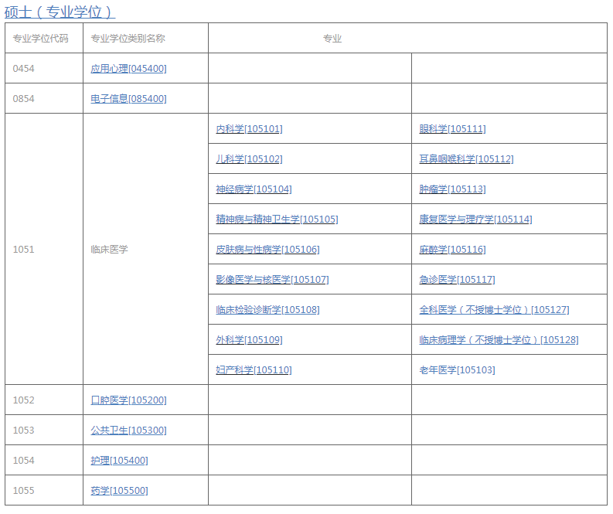613x514 pixels.
Task: Open 神经病学[105104] link
Action: pos(254,189)
